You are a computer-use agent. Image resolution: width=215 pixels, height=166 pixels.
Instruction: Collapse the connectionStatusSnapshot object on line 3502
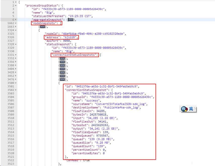tap(16, 90)
